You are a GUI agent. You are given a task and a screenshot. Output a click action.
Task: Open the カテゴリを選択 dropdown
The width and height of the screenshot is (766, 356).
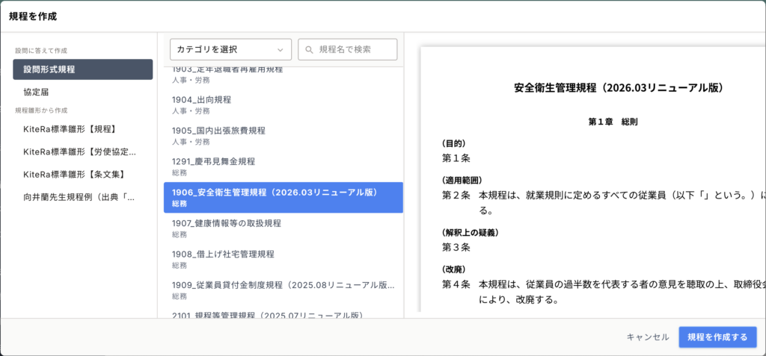[x=230, y=49]
